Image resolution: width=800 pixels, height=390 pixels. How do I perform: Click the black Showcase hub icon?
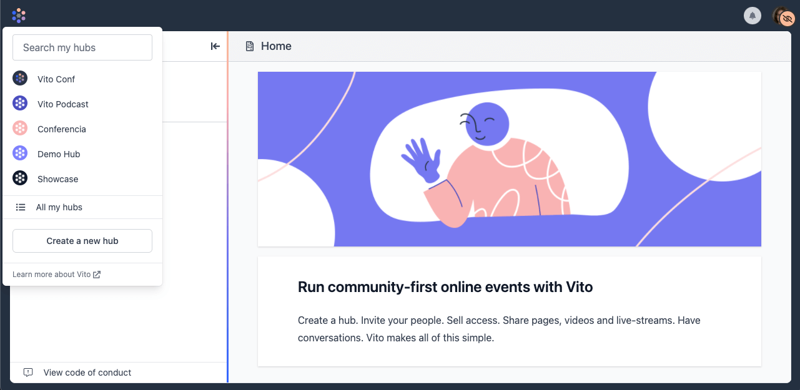click(x=20, y=178)
